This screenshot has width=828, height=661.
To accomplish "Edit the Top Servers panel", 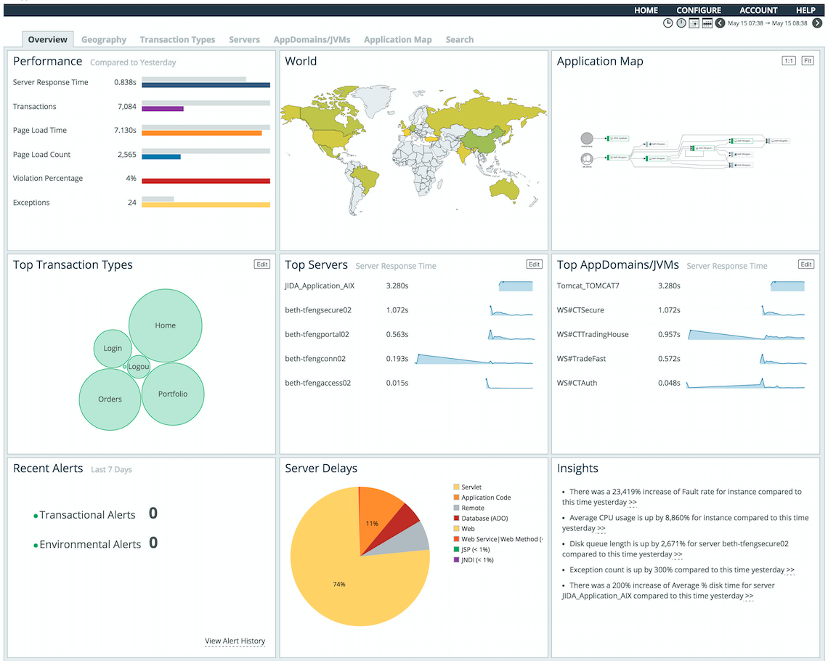I will [534, 264].
